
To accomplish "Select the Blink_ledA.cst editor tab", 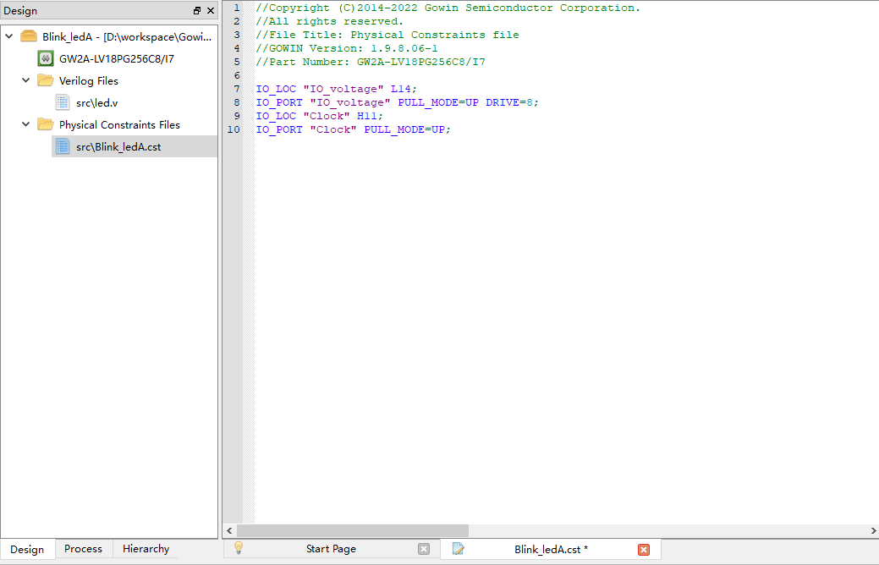I will 551,549.
